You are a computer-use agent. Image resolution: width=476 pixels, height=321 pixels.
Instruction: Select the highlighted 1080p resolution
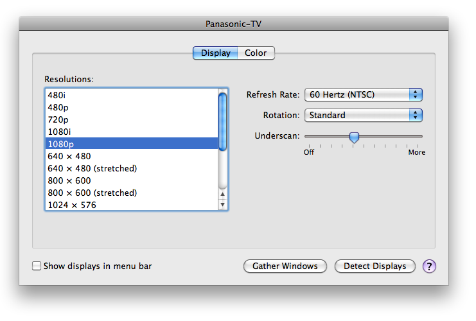click(x=132, y=144)
